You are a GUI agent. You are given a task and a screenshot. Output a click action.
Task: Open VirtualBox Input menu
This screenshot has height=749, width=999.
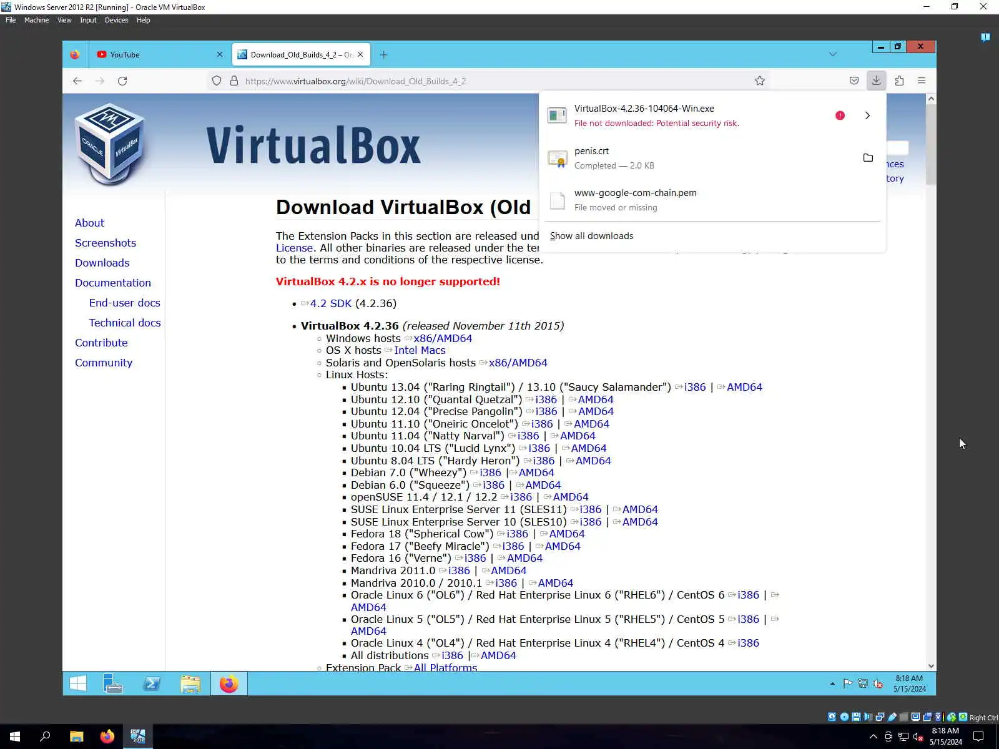(88, 20)
